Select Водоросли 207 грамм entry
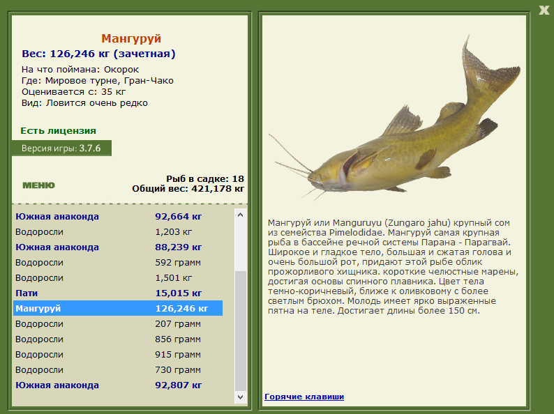 coord(118,323)
